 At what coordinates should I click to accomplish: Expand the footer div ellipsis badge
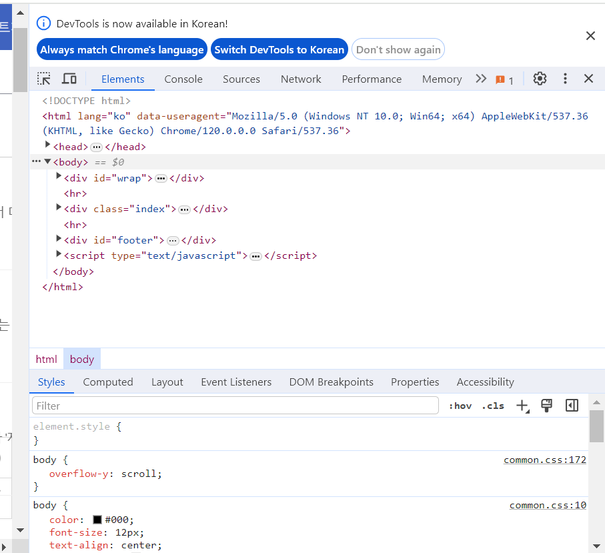pos(173,241)
